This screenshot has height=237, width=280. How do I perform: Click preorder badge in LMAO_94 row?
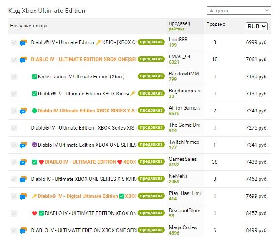point(151,59)
